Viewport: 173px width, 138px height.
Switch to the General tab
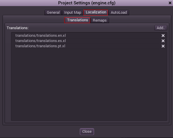pyautogui.click(x=53, y=13)
